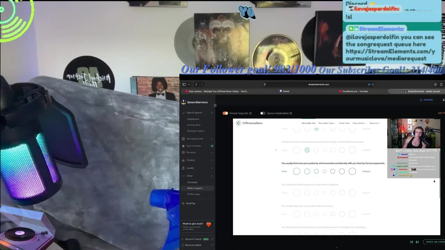The width and height of the screenshot is (445, 250).
Task: Open Safari's downloads icon
Action: pos(435,84)
